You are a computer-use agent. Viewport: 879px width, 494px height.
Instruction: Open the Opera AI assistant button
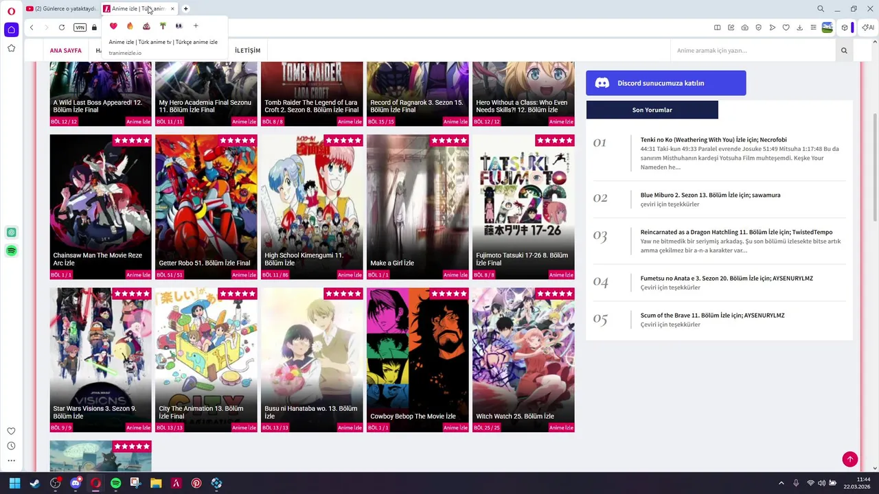(867, 27)
